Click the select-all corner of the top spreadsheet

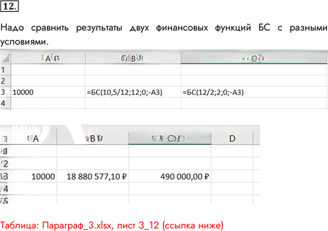point(5,58)
